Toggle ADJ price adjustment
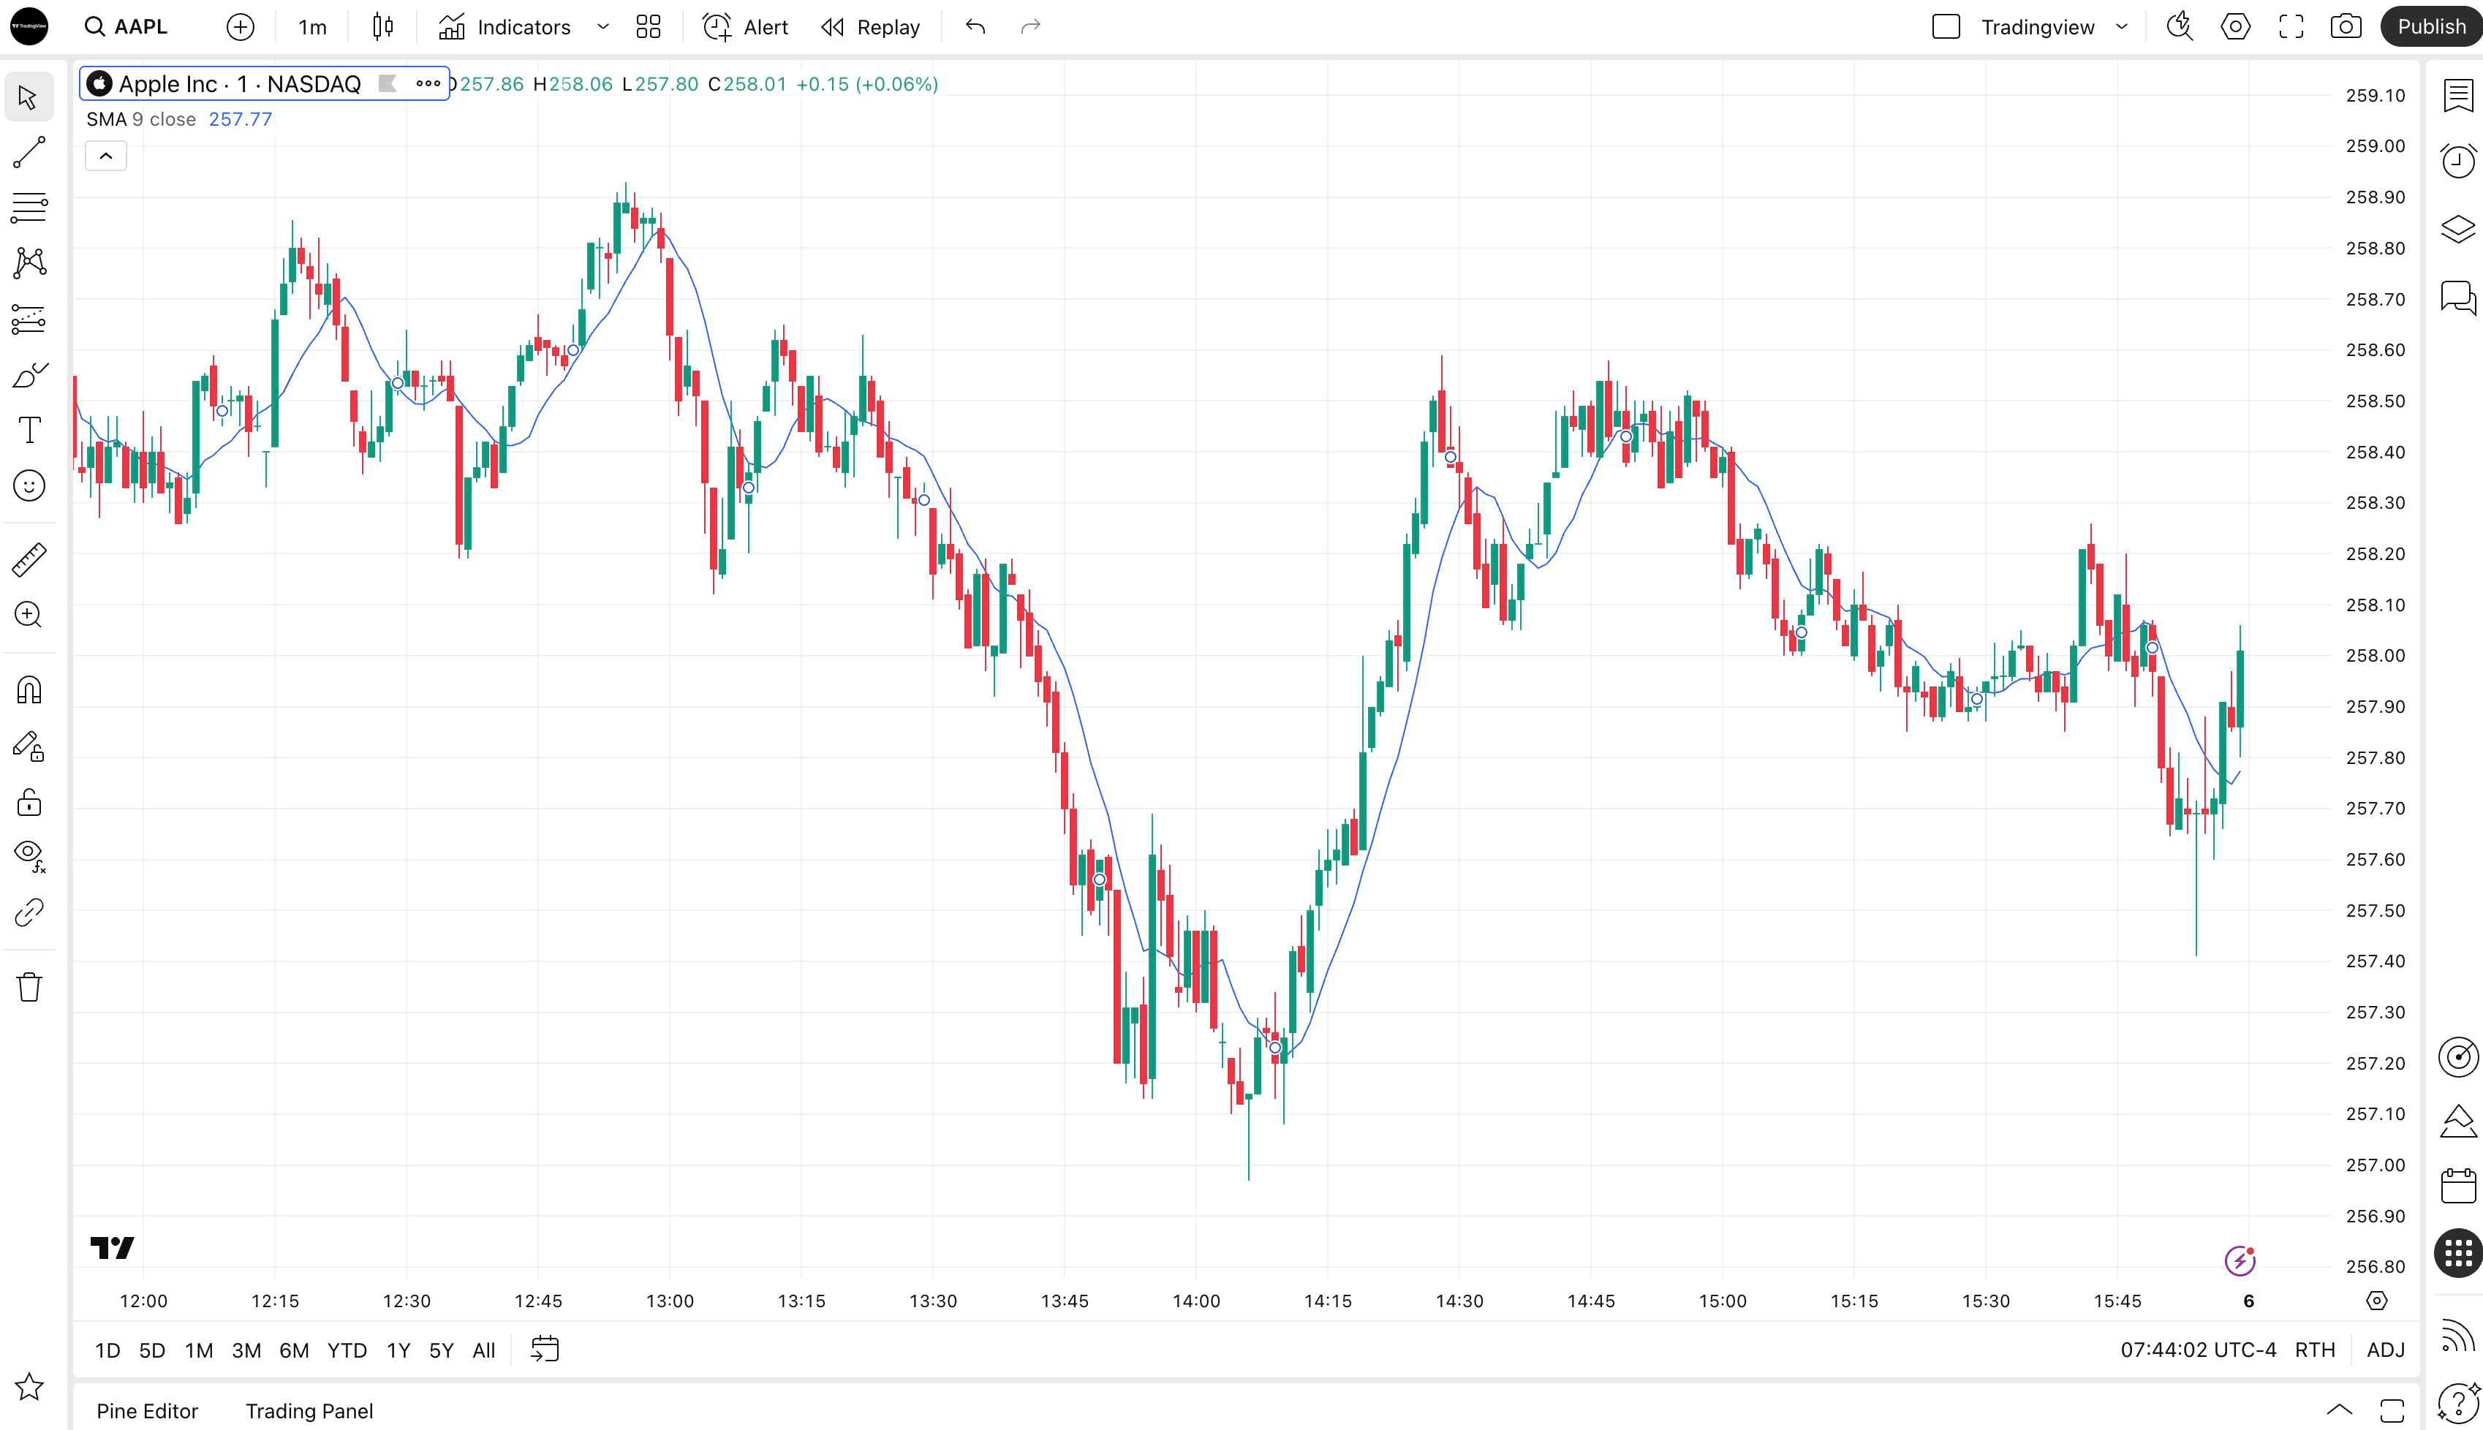This screenshot has width=2483, height=1430. [2385, 1350]
